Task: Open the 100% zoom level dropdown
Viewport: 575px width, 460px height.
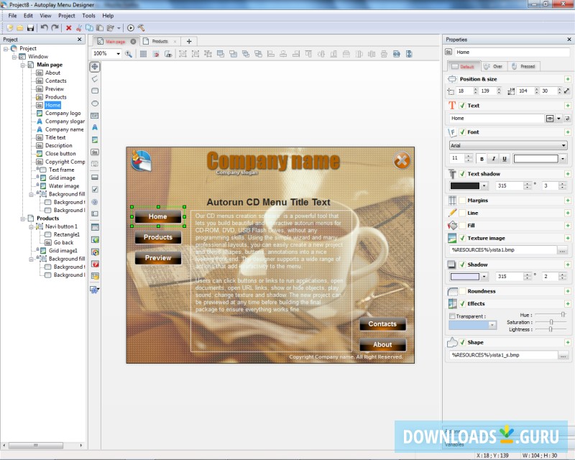Action: [118, 54]
